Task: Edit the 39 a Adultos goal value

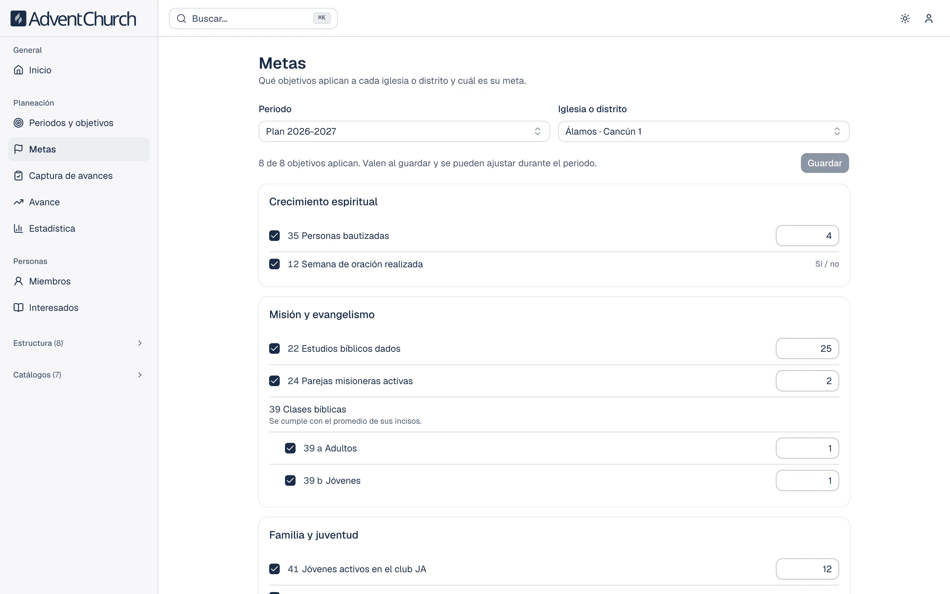Action: click(807, 448)
